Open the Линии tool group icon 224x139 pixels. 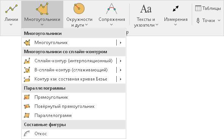point(11,9)
